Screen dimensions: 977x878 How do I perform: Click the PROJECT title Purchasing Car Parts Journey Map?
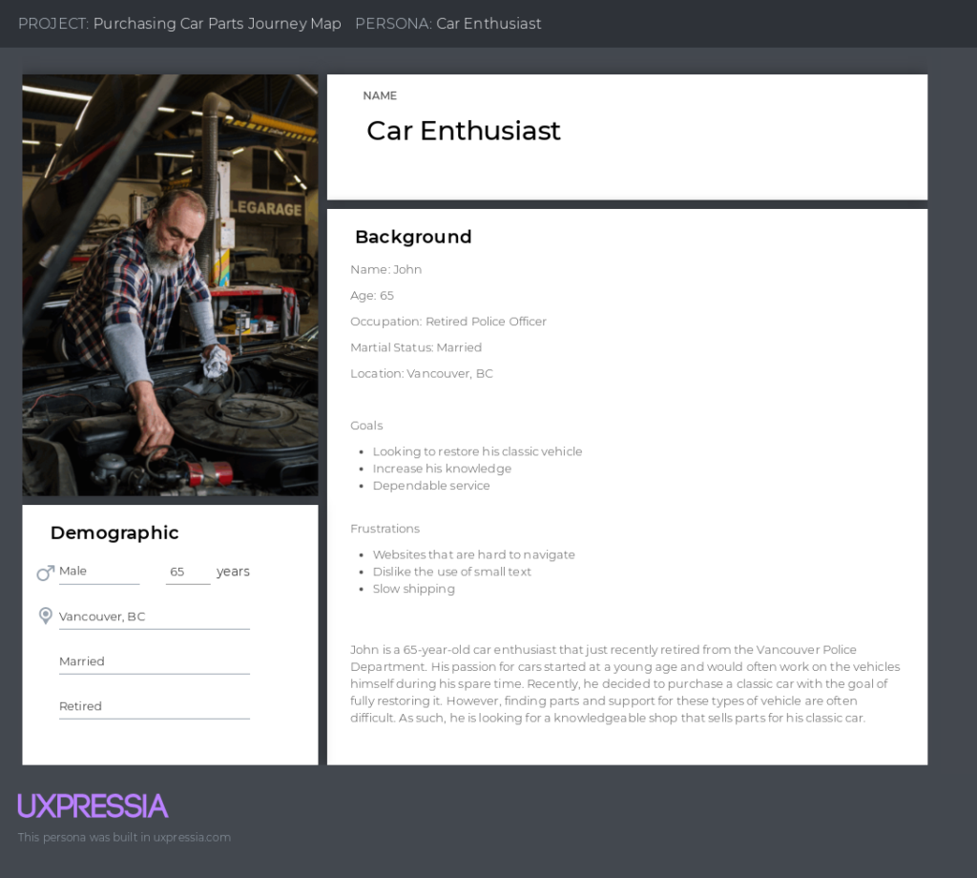click(x=218, y=23)
